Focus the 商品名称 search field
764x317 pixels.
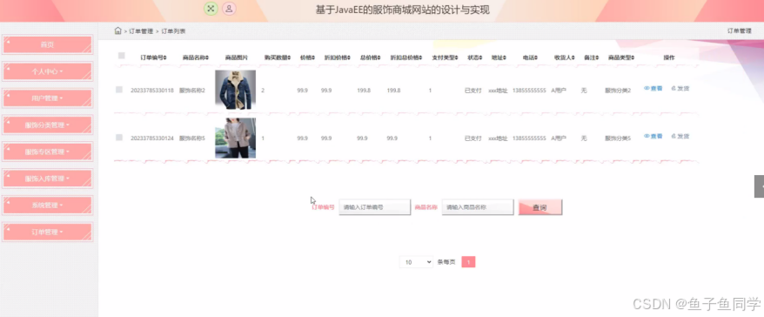[478, 207]
